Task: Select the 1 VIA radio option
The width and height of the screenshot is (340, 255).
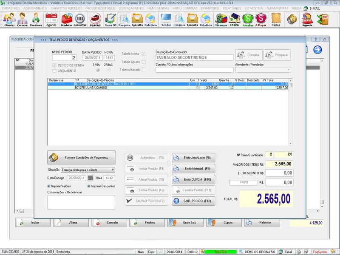Action: pyautogui.click(x=98, y=70)
